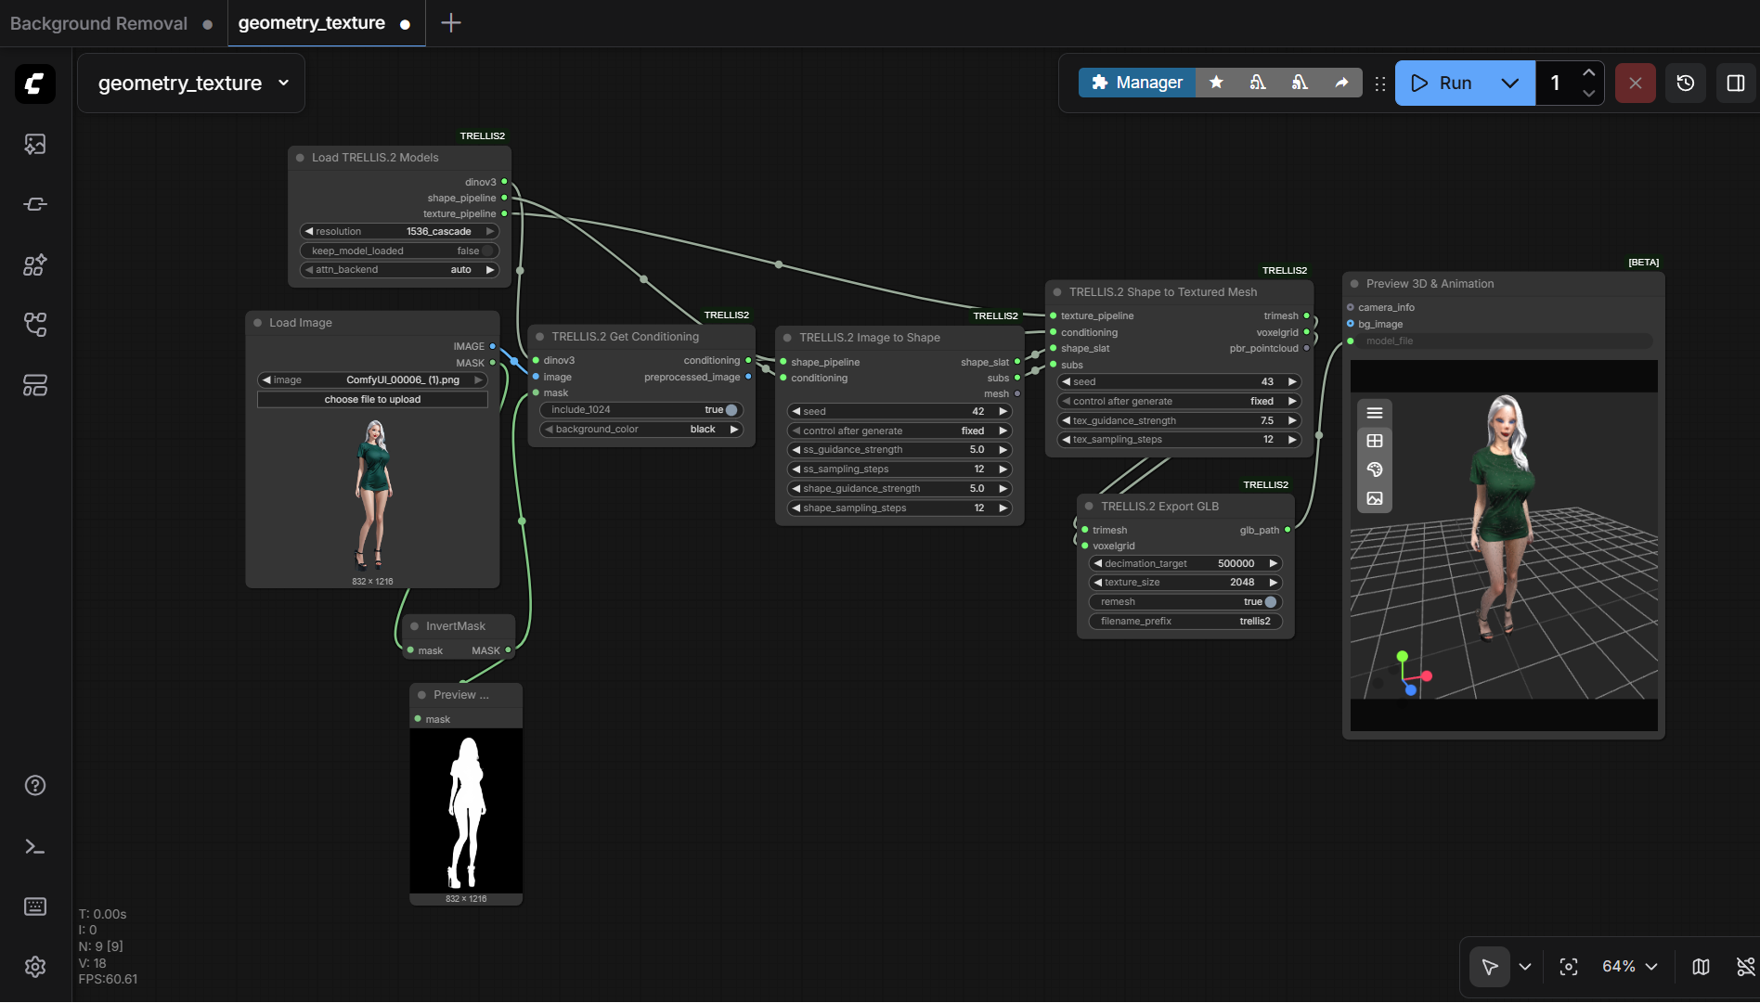Open the terminal icon in the sidebar

[x=34, y=846]
